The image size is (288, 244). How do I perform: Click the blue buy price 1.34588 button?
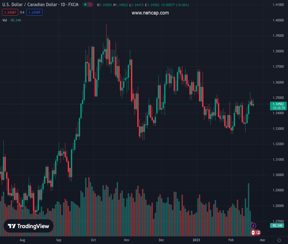[x=34, y=13]
